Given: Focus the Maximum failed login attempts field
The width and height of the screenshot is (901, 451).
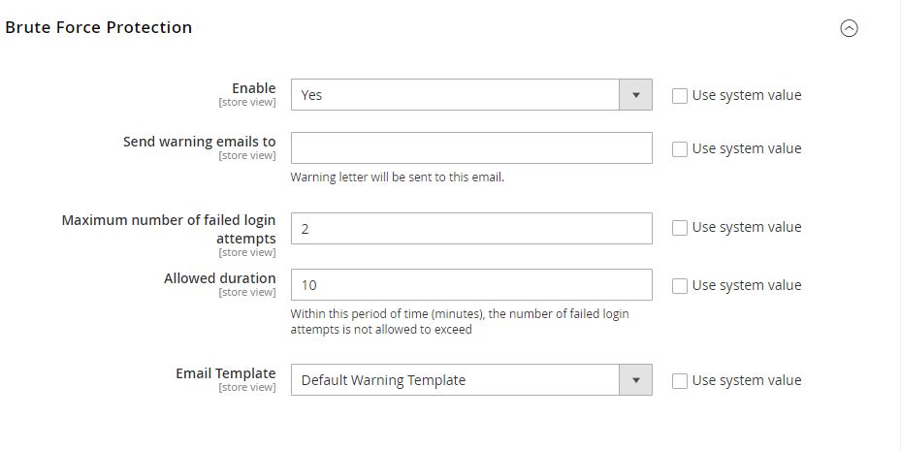Looking at the screenshot, I should click(x=471, y=229).
